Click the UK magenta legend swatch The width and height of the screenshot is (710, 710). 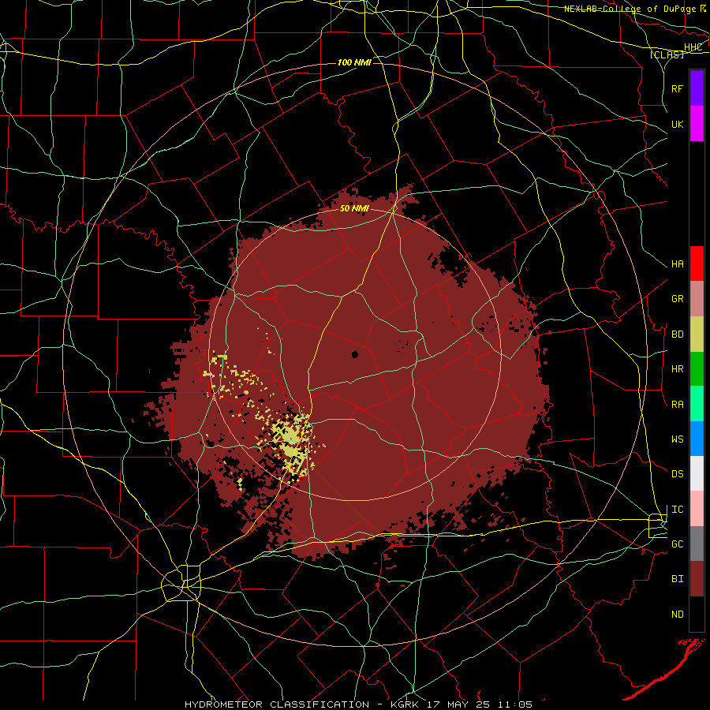pyautogui.click(x=697, y=124)
